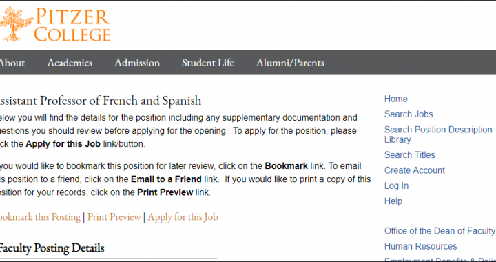The image size is (496, 262).
Task: Open the Print Preview link
Action: [114, 217]
